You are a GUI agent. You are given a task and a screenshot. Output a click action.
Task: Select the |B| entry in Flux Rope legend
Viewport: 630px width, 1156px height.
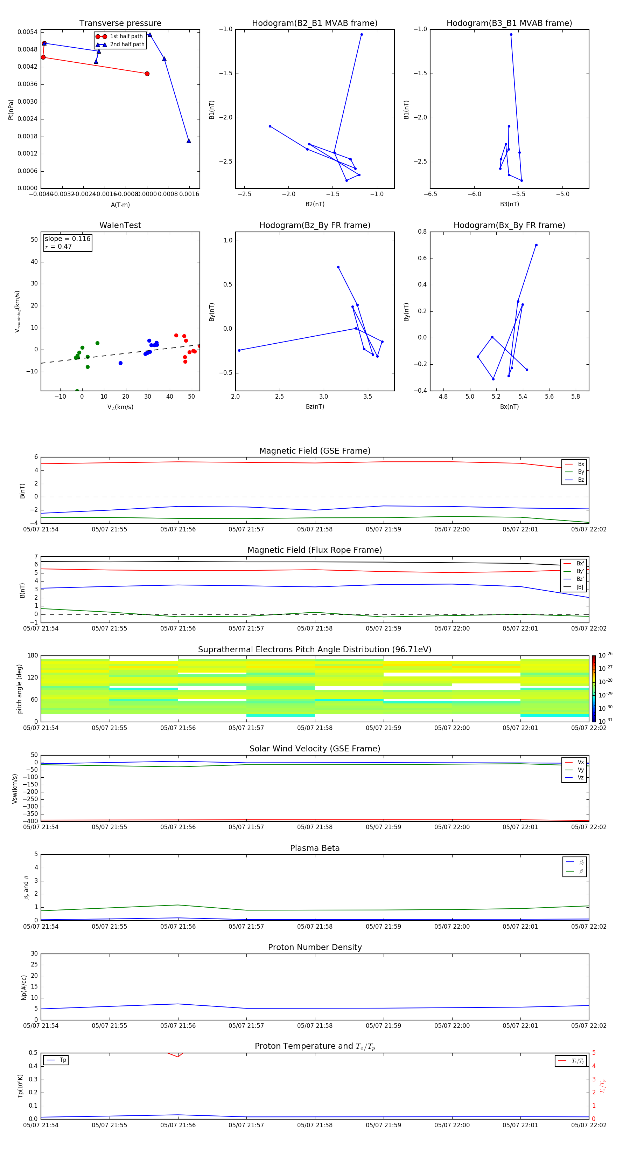pos(574,587)
